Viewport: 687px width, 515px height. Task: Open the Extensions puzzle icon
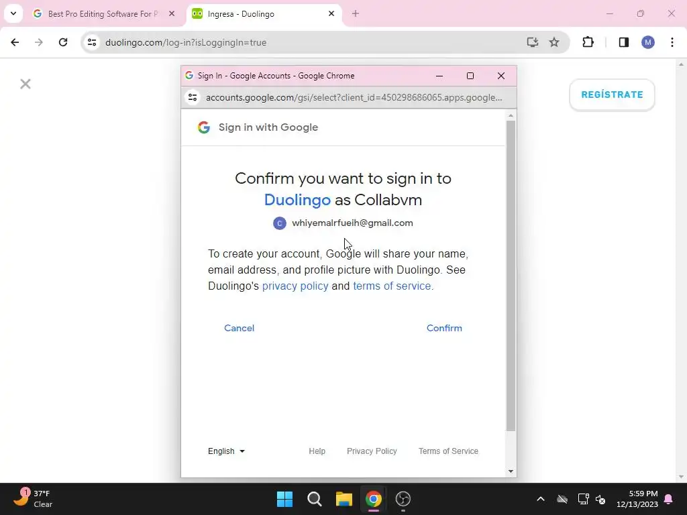coord(588,42)
